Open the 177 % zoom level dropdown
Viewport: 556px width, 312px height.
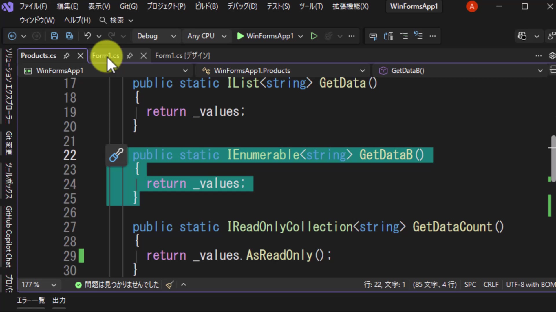[39, 285]
